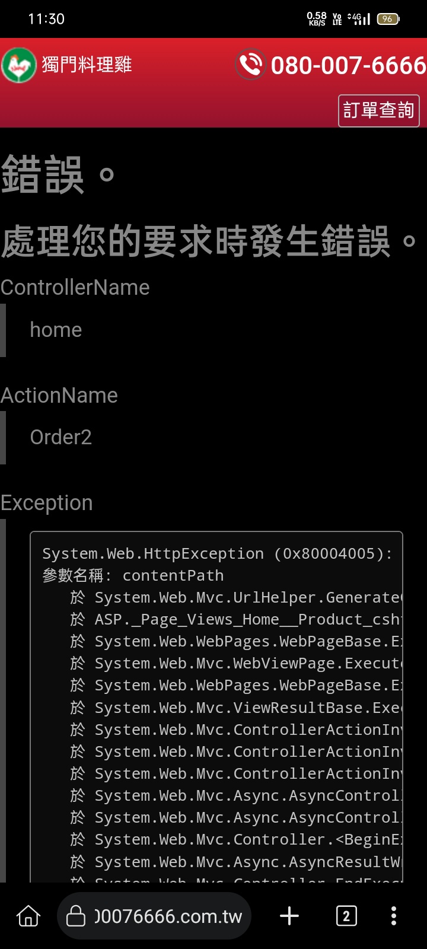Tap the phone call icon
Image resolution: width=427 pixels, height=949 pixels.
(250, 64)
